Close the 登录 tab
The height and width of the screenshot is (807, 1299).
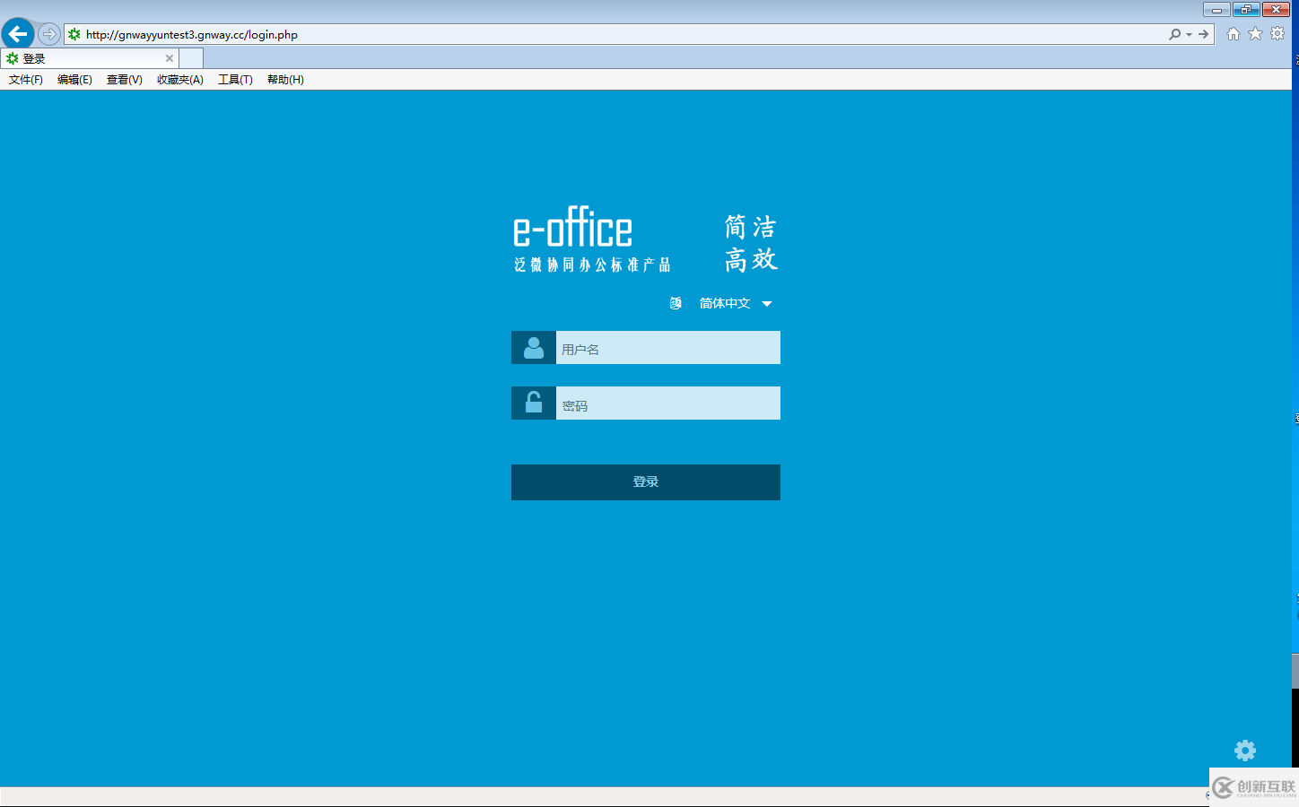169,58
